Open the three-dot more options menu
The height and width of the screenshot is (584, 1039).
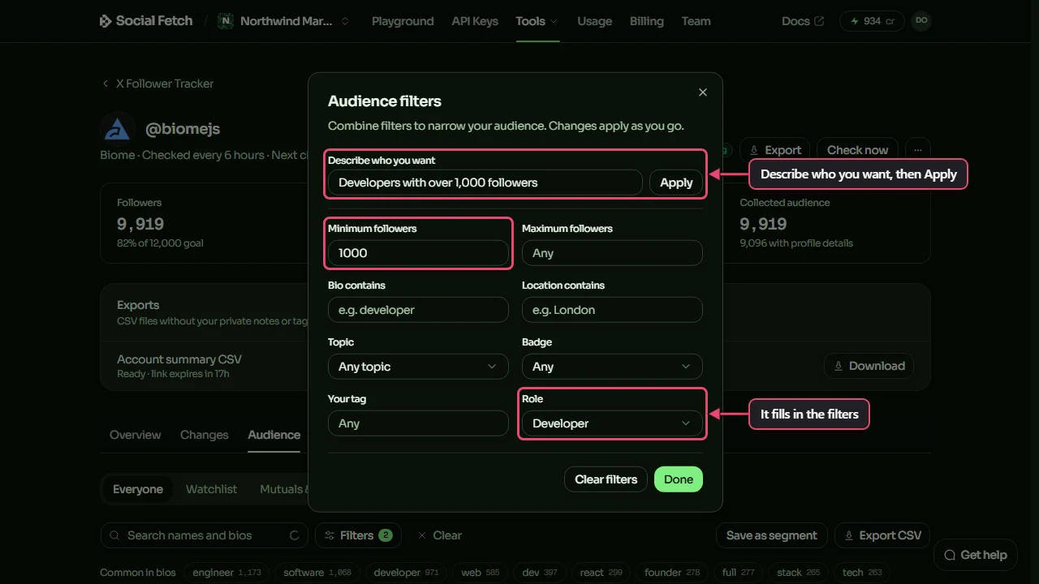pos(918,150)
